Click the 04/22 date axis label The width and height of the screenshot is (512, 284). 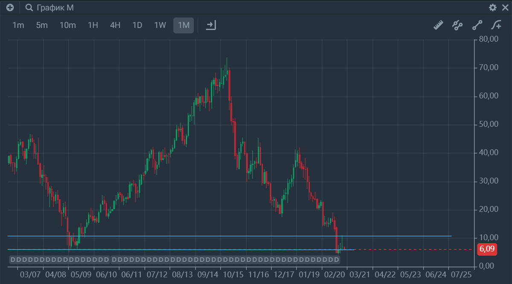(385, 275)
